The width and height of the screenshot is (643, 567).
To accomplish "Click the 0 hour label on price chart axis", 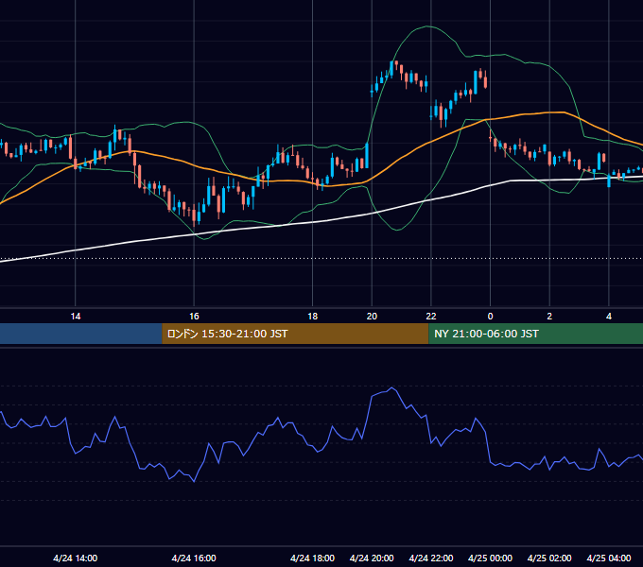I will click(x=490, y=317).
